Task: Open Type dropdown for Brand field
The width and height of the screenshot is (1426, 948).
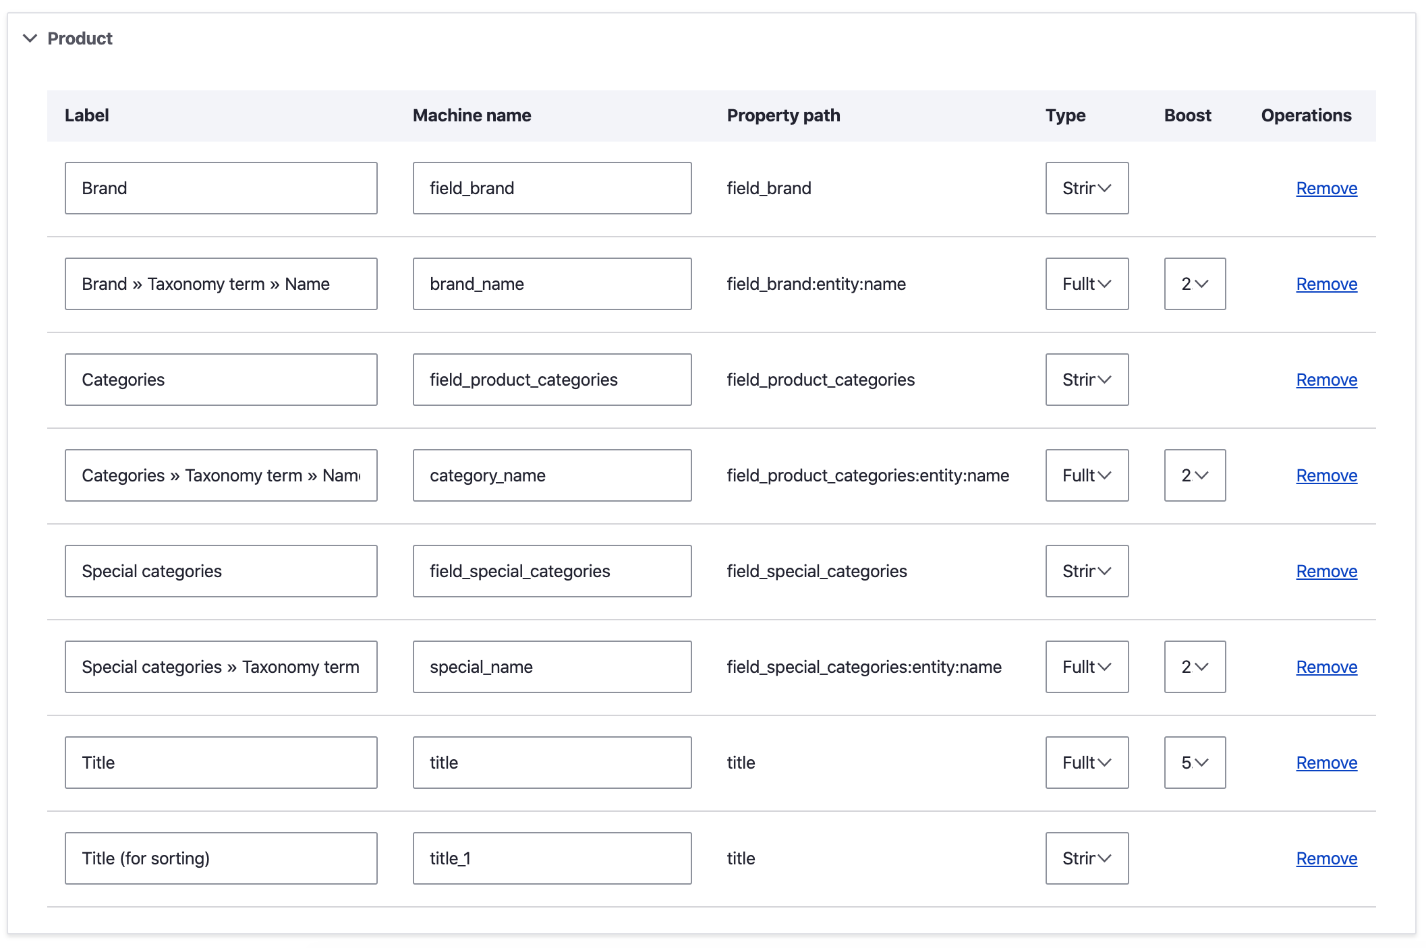Action: tap(1086, 188)
